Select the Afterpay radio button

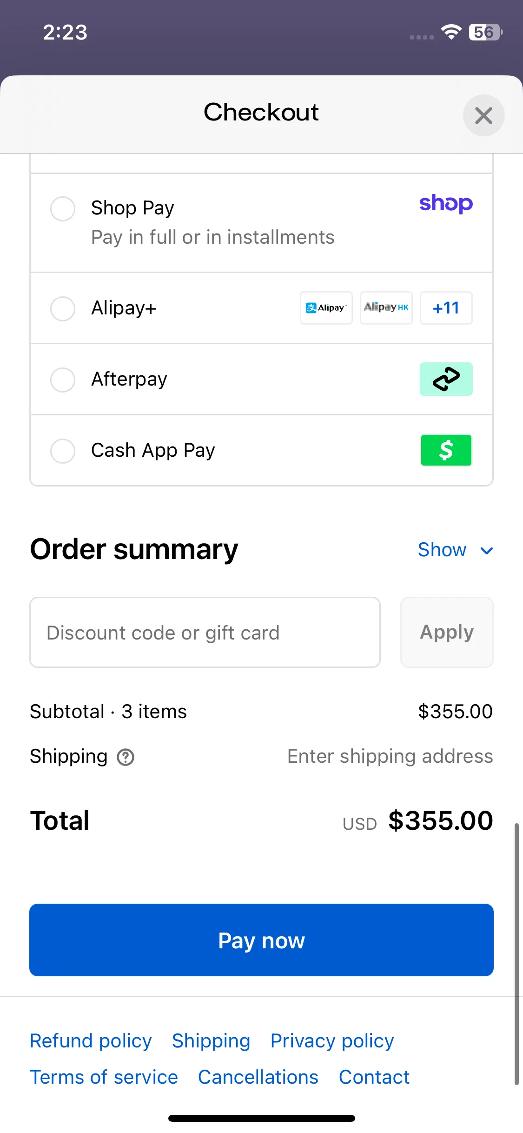63,380
